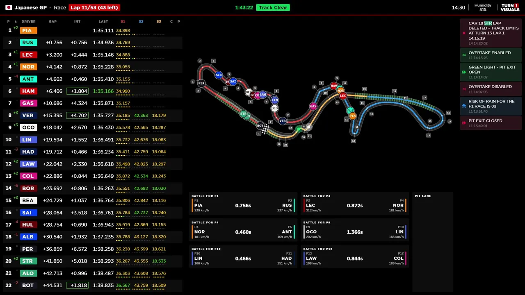
Task: Open the Turn 1 Visuals logo
Action: pos(510,7)
